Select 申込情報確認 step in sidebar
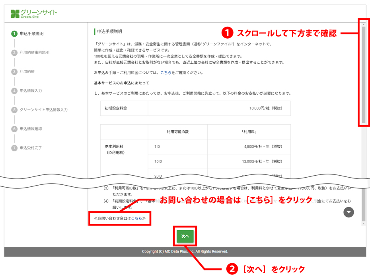Image resolution: width=370 pixels, height=278 pixels. click(x=31, y=129)
